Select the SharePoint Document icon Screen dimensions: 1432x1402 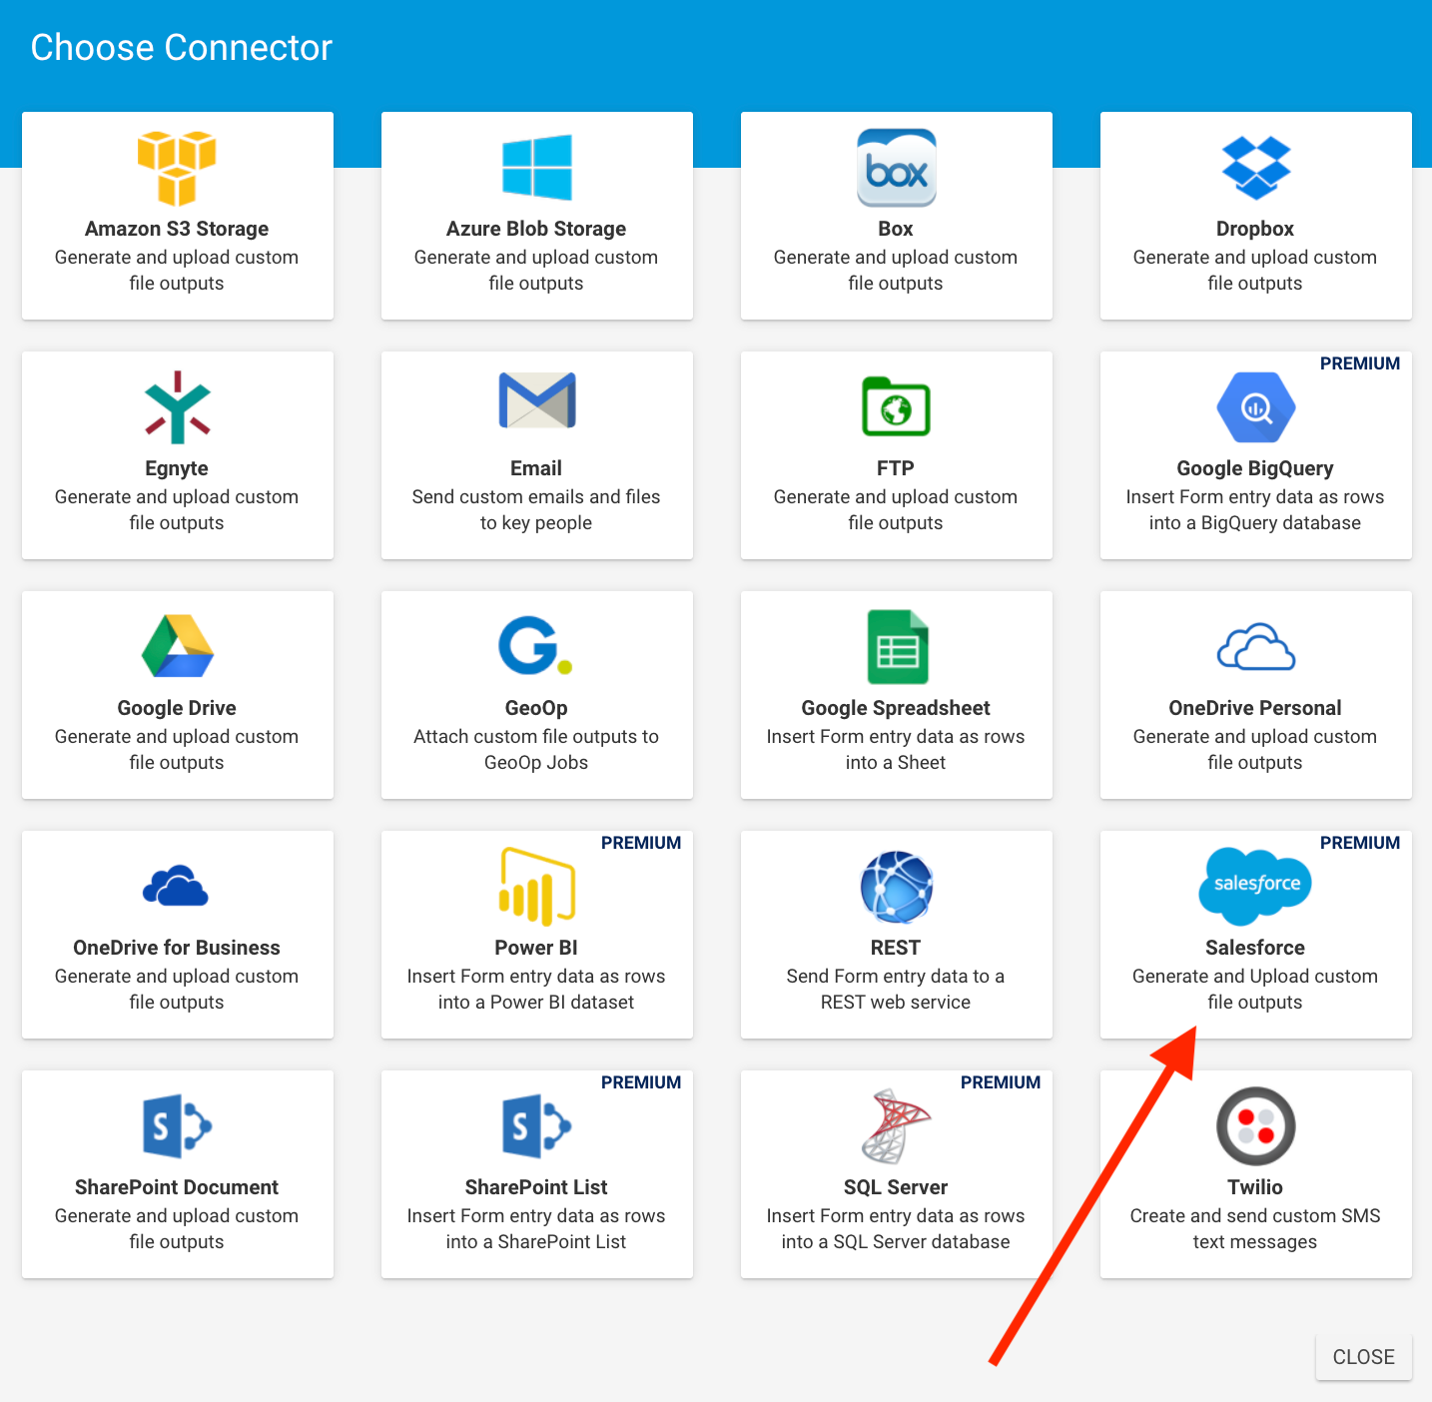[177, 1126]
